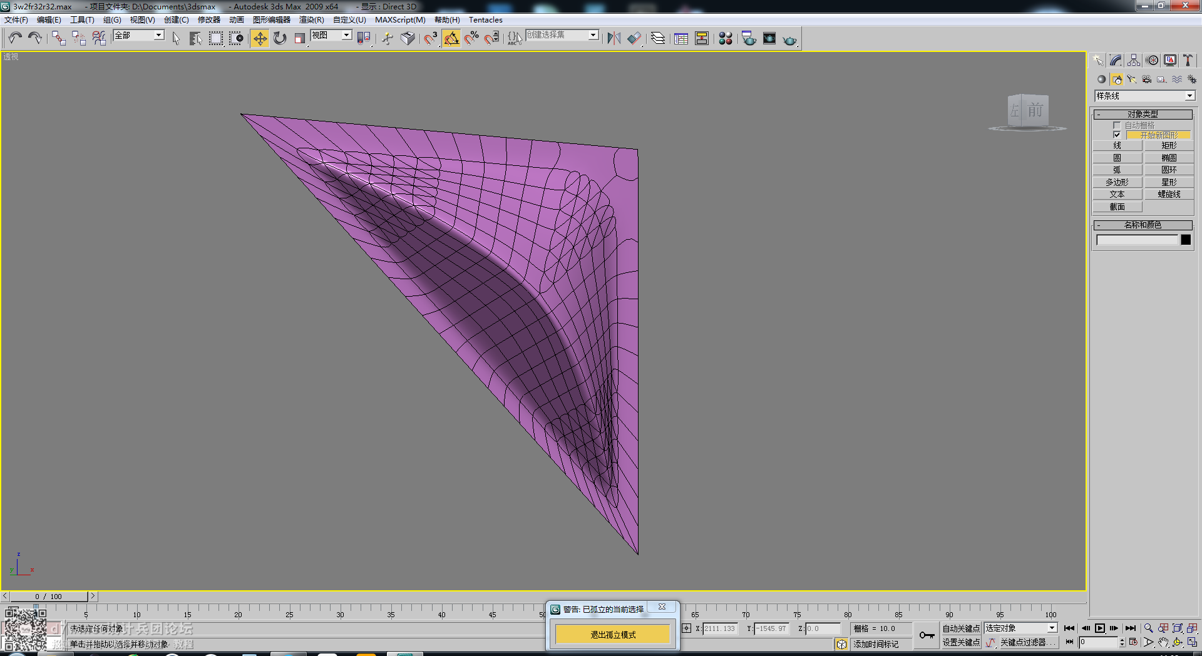Screen dimensions: 1202x656
Task: Choose the Select Object arrow tool
Action: (x=176, y=38)
